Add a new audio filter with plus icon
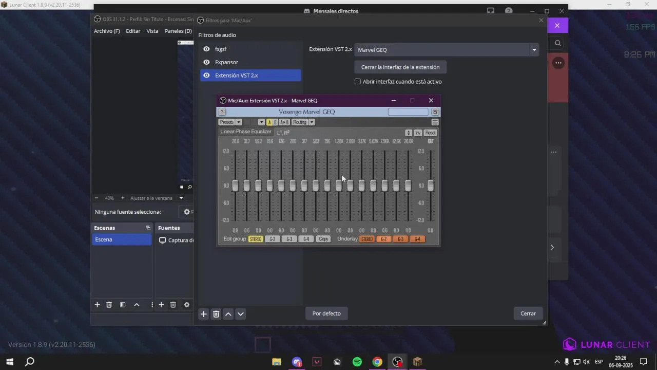Viewport: 657px width, 370px height. click(x=204, y=314)
